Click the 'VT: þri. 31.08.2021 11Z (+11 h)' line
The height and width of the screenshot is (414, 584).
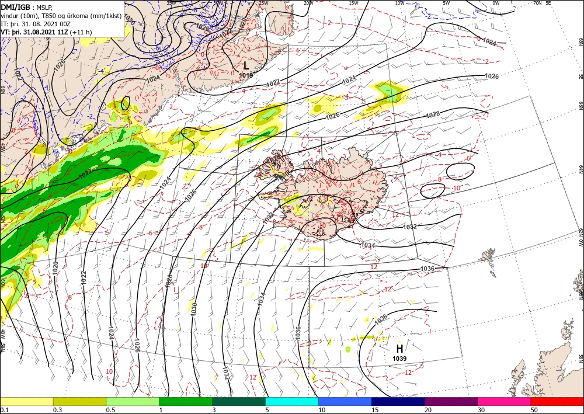click(x=46, y=32)
